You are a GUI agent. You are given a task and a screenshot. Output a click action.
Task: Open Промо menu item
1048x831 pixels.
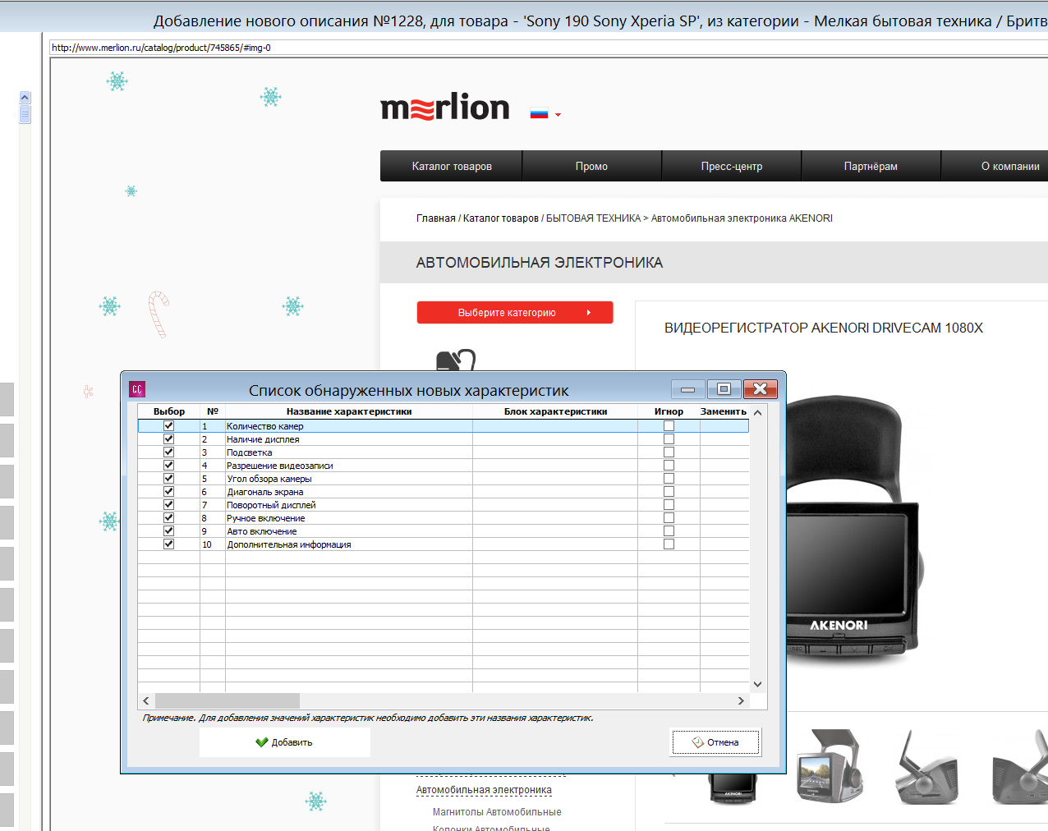coord(591,166)
